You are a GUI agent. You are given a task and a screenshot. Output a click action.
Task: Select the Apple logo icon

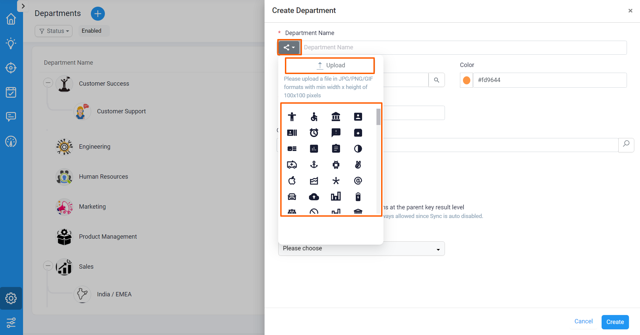(x=292, y=181)
